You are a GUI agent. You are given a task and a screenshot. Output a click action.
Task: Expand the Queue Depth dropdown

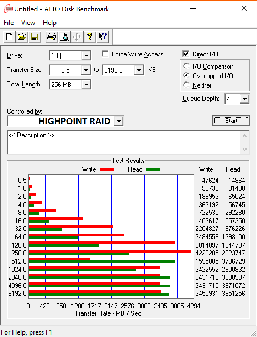pos(244,99)
